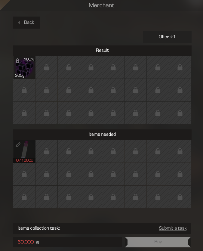The width and height of the screenshot is (203, 251).
Task: Click the 60,000 price field
Action: (x=67, y=242)
